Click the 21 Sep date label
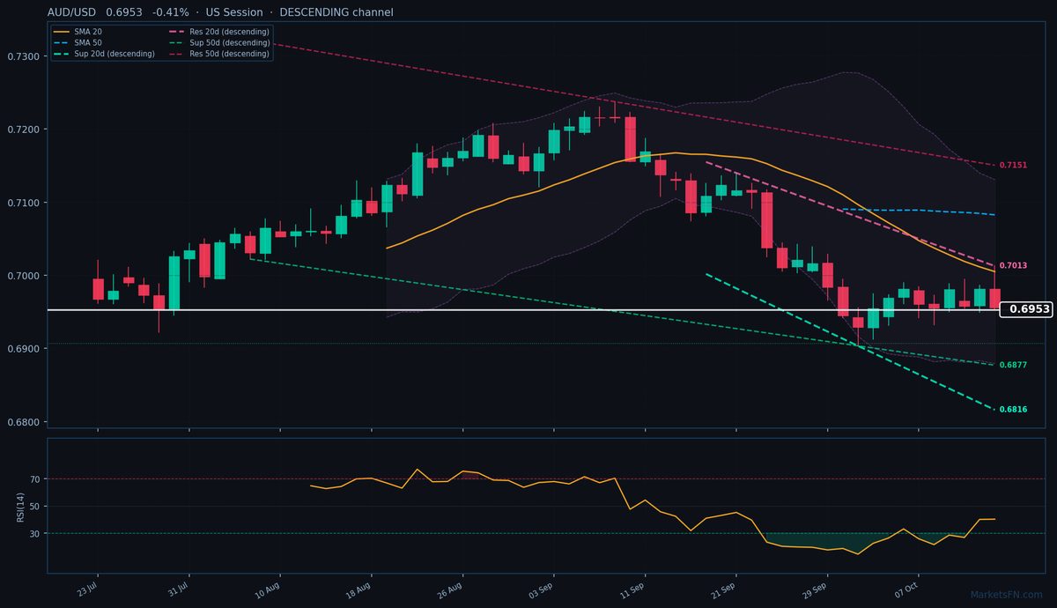This screenshot has height=608, width=1057. [725, 589]
